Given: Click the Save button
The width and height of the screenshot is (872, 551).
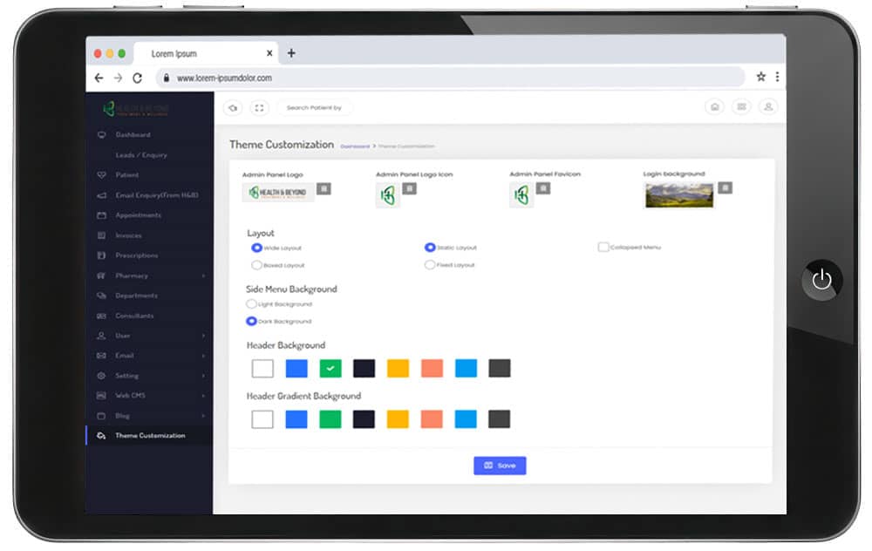Looking at the screenshot, I should (x=500, y=466).
